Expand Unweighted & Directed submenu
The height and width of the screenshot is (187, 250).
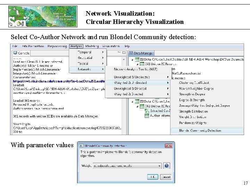coord(138,88)
